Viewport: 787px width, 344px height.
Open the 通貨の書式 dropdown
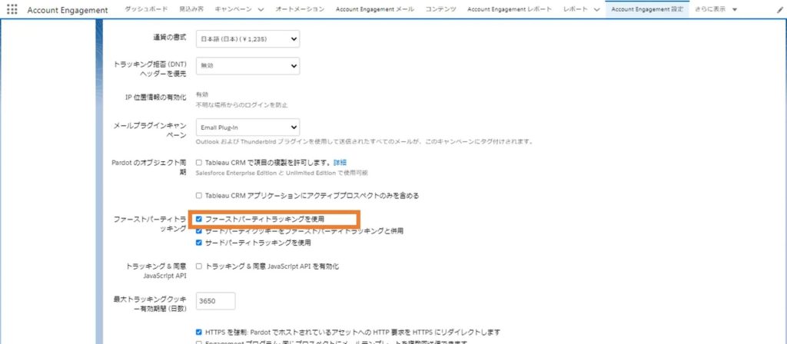248,38
